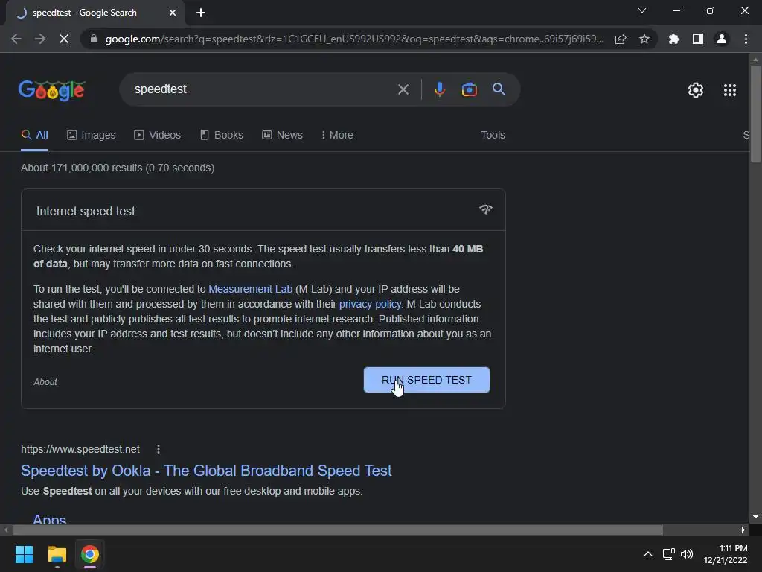Bookmark this tab with the star icon
Image resolution: width=762 pixels, height=572 pixels.
(x=644, y=39)
